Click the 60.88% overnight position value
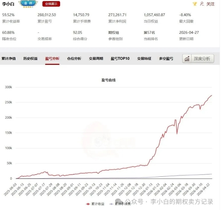The image size is (221, 210). [8, 33]
